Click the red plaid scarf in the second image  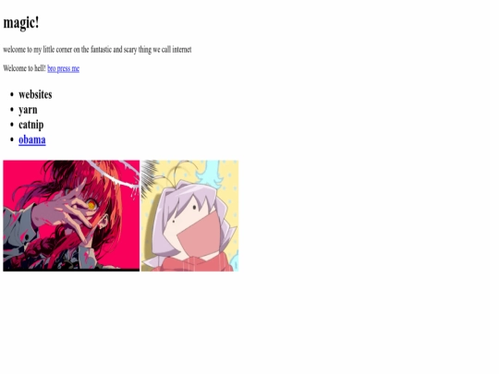point(191,263)
